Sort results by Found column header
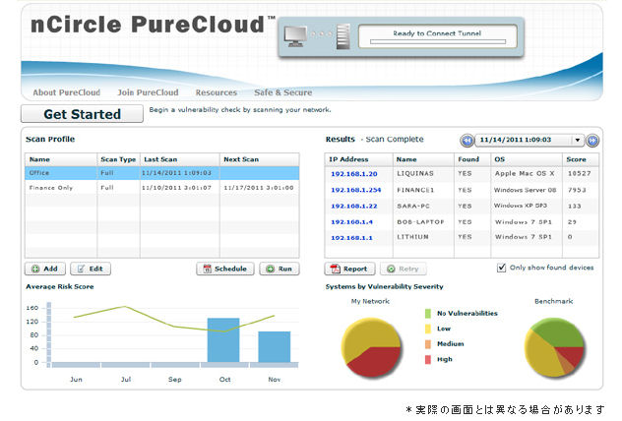Screen dimensions: 622x421 472,159
